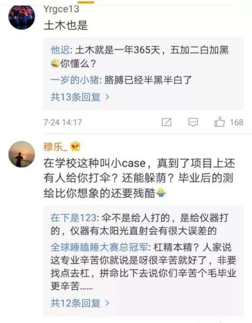Open replier 在下是123's profile
Image resolution: width=252 pixels, height=323 pixels.
click(73, 218)
